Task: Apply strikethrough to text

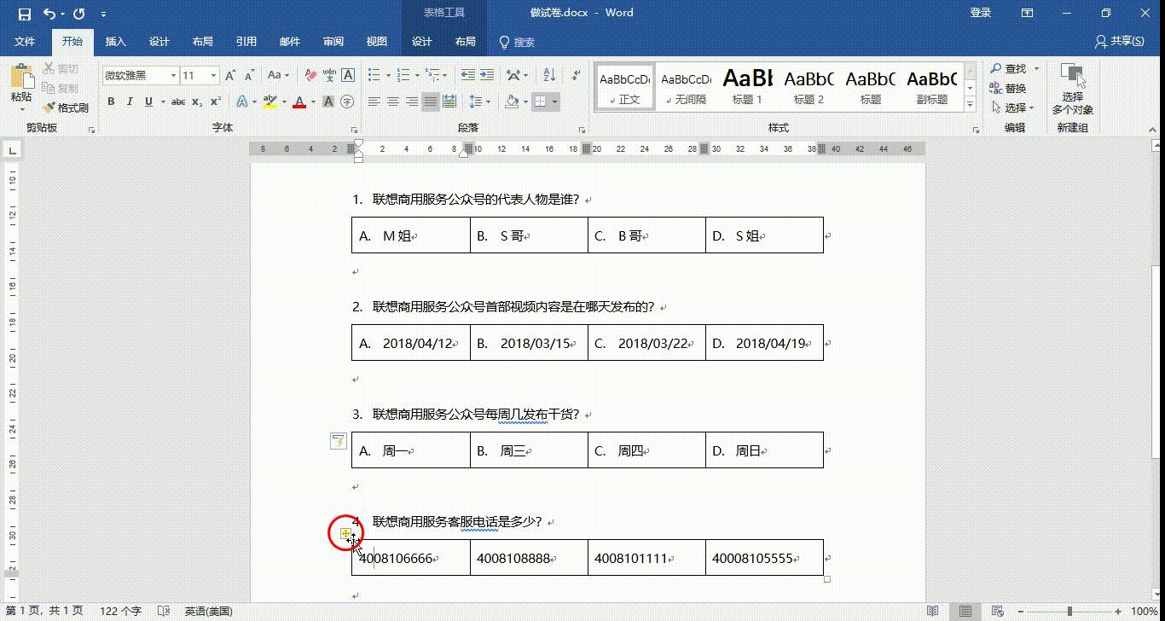Action: point(177,101)
